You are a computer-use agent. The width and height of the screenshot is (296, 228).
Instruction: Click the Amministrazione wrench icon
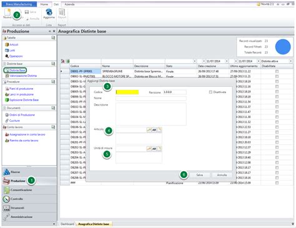pyautogui.click(x=6, y=217)
